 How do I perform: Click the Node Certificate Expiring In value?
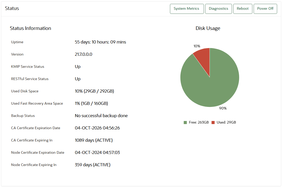[x=92, y=165]
